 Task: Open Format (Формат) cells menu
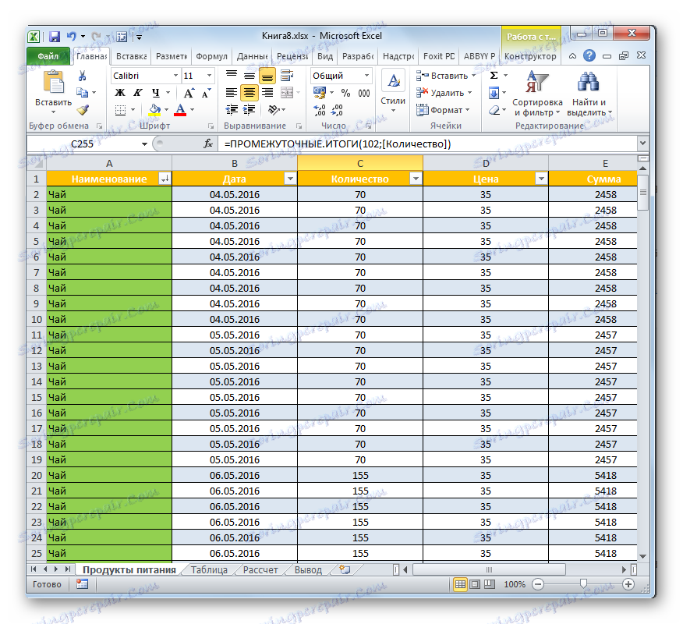point(443,110)
